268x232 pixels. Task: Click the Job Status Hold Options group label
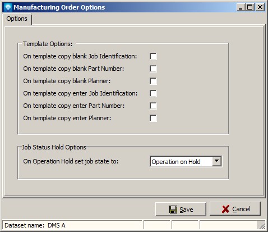click(x=54, y=147)
